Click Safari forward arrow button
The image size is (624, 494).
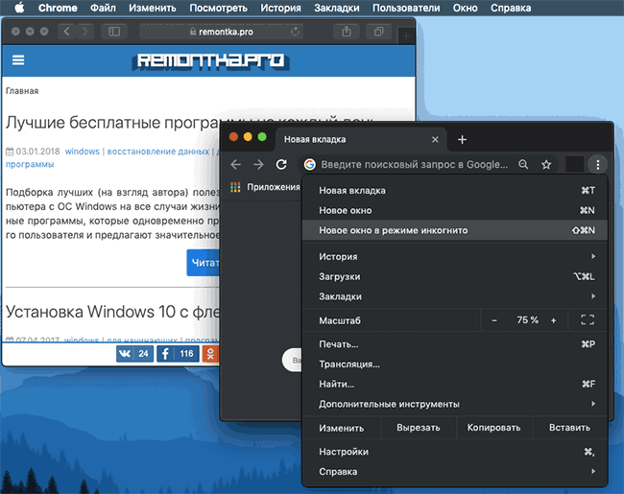click(84, 32)
